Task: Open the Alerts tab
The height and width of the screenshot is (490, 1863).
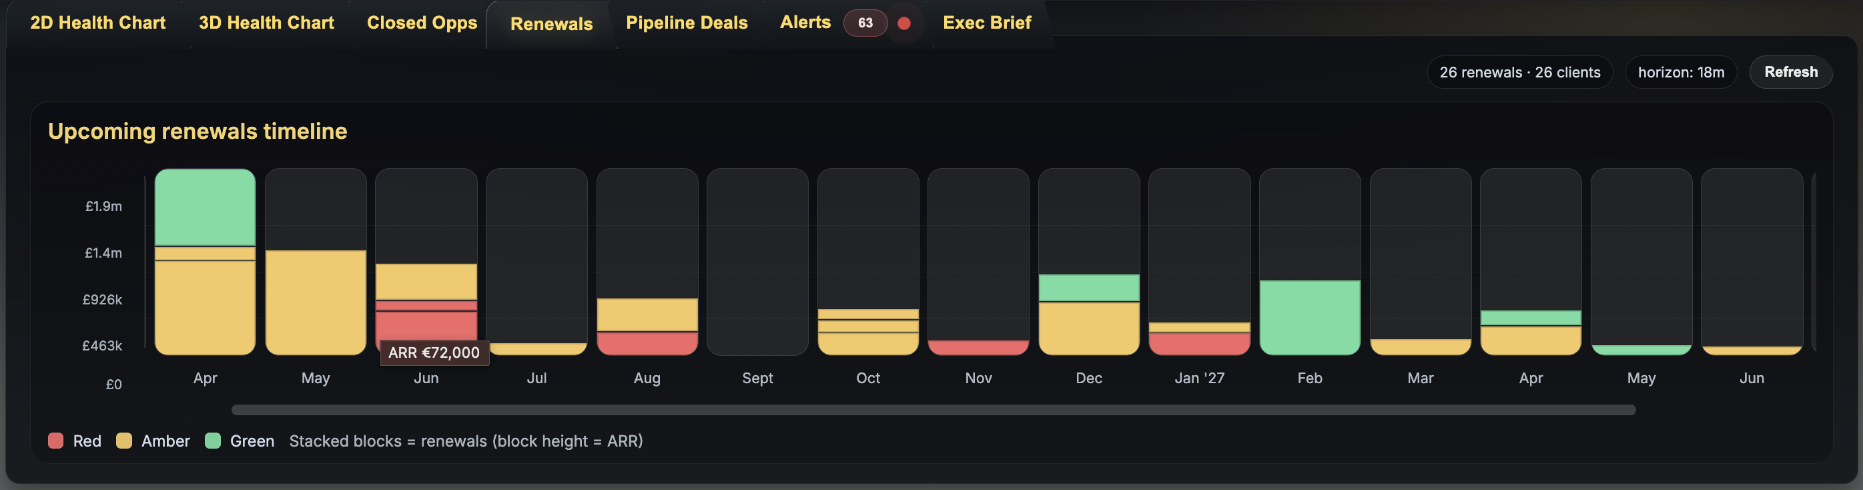Action: (805, 23)
